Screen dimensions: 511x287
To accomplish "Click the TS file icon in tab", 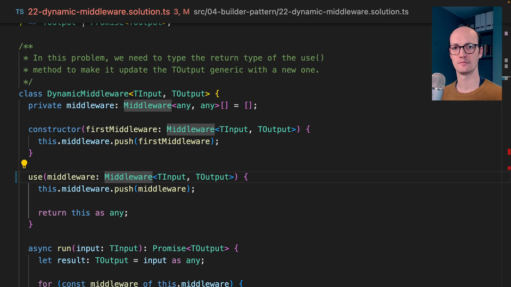I will 20,11.
